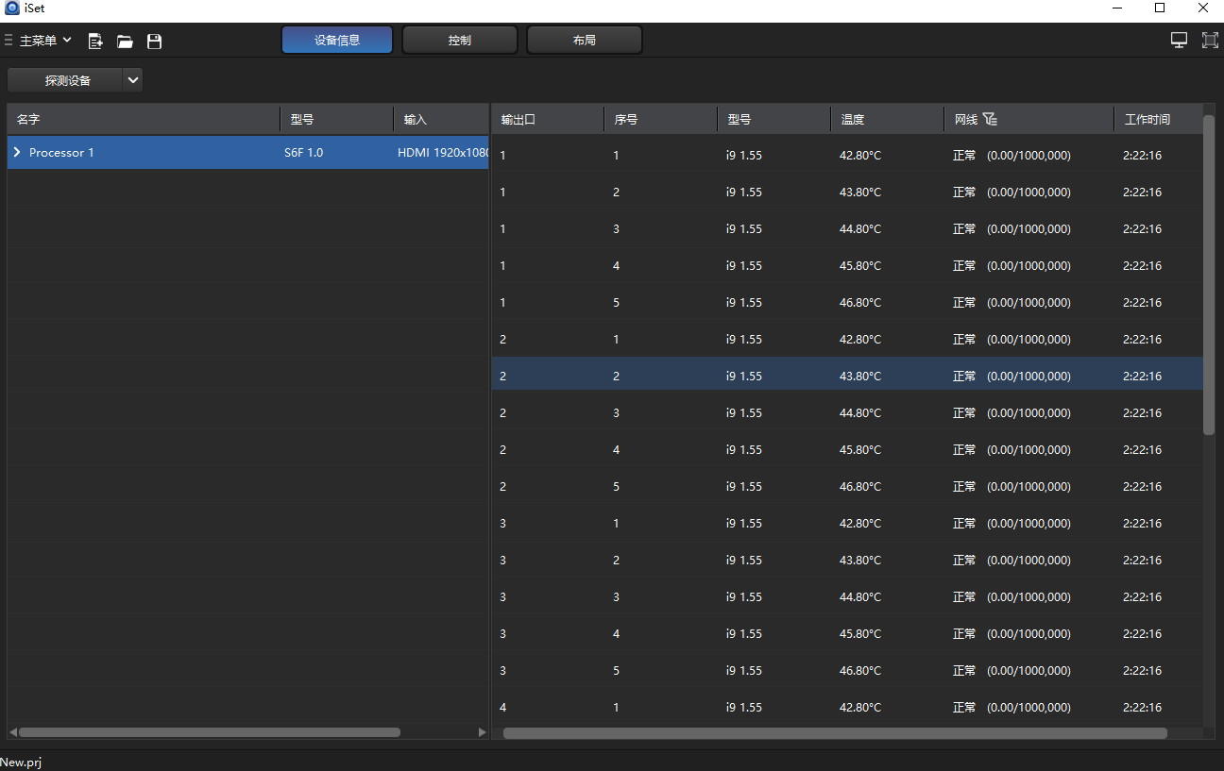Click the right table vertical scrollbar
The width and height of the screenshot is (1224, 771).
[x=1209, y=275]
